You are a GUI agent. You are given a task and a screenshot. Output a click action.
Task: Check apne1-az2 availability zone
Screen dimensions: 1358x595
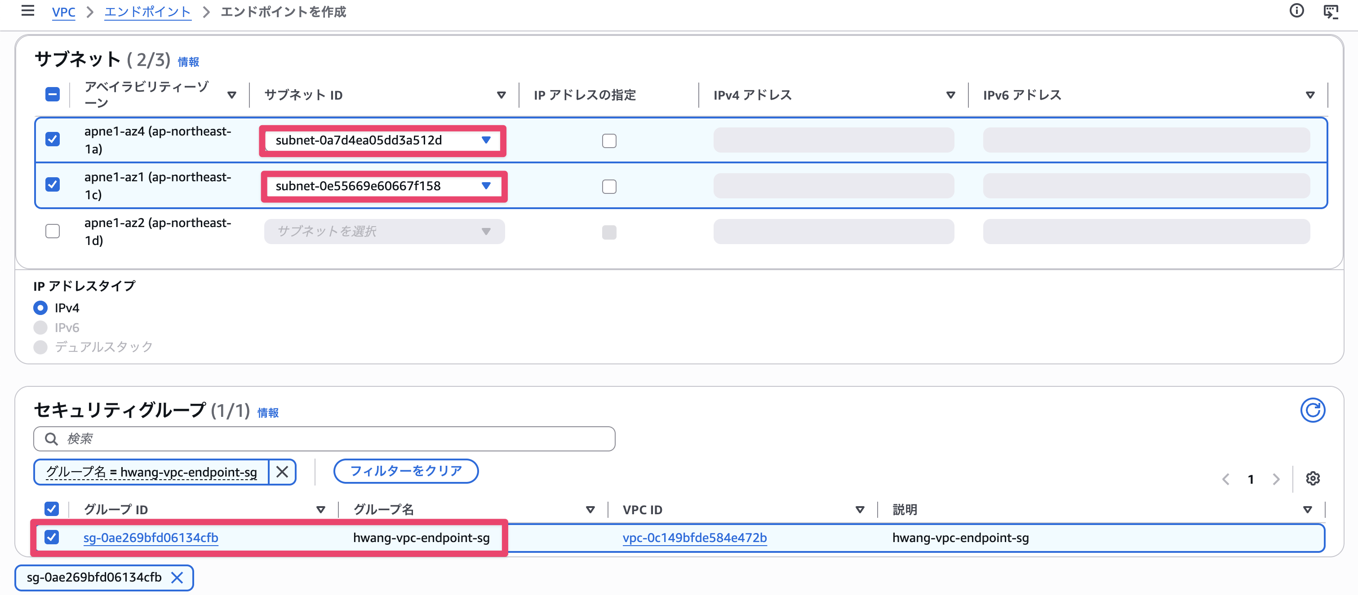[x=52, y=231]
